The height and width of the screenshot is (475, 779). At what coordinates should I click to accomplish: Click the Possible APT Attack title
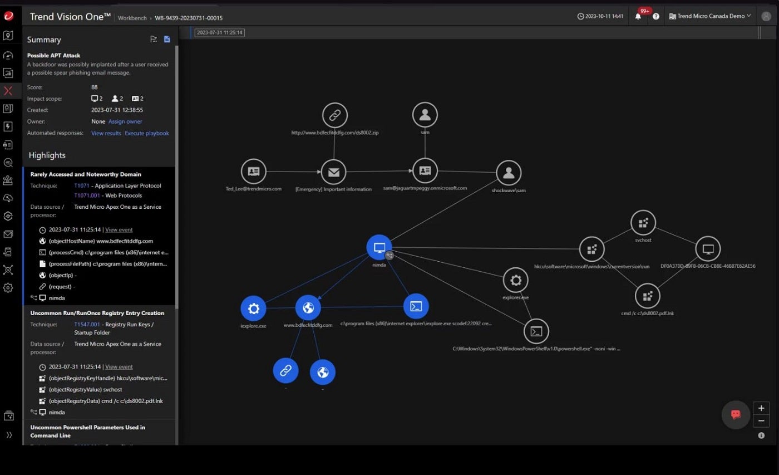click(54, 56)
